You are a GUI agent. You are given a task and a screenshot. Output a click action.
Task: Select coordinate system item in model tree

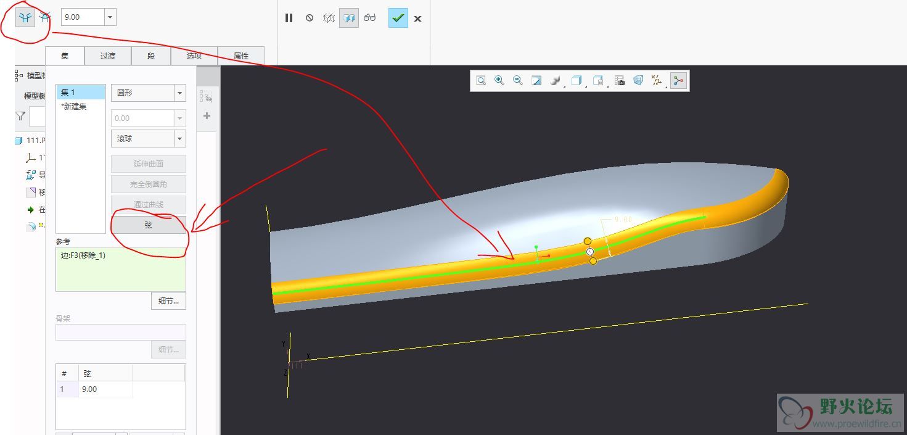[x=36, y=158]
